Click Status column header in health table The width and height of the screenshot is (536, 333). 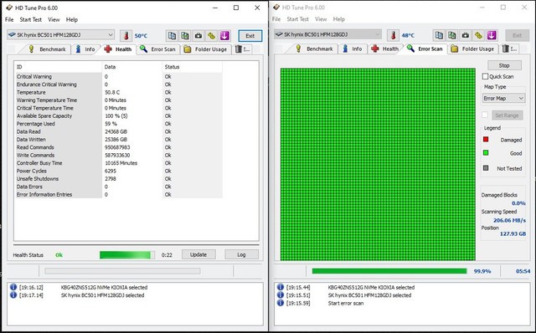192,67
